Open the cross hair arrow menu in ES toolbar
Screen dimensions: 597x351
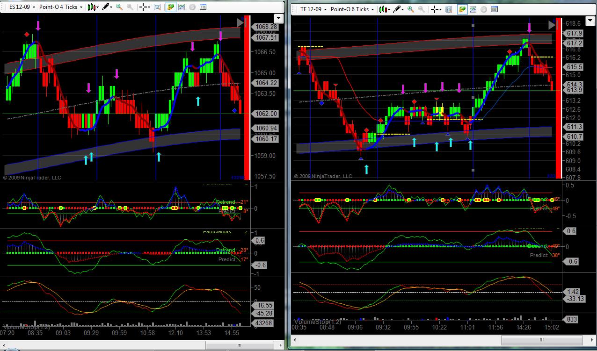[149, 7]
